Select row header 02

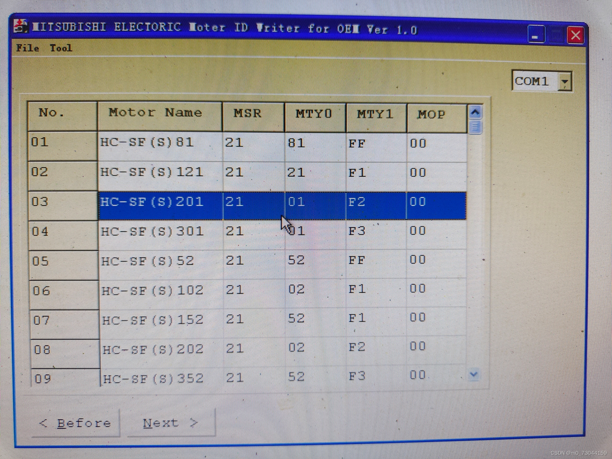coord(63,176)
